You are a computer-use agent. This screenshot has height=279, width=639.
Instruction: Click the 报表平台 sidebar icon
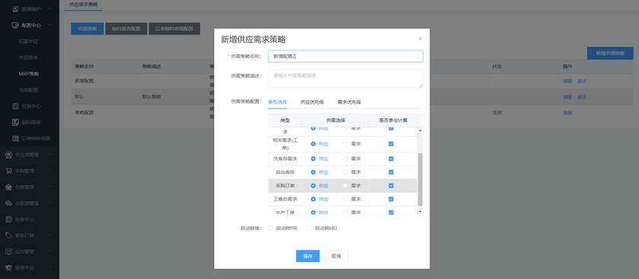pos(8,268)
